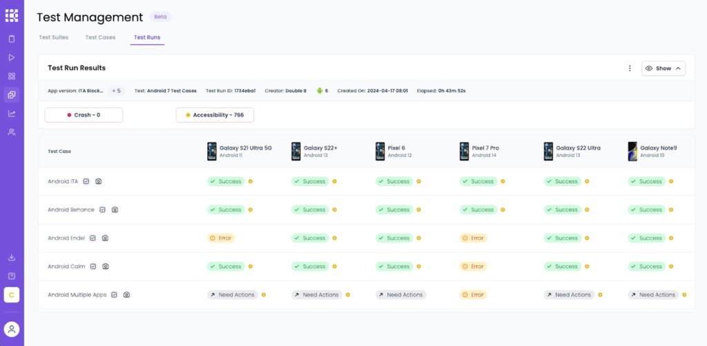Filter by Accessibility - 766 button
The image size is (707, 346).
click(215, 114)
